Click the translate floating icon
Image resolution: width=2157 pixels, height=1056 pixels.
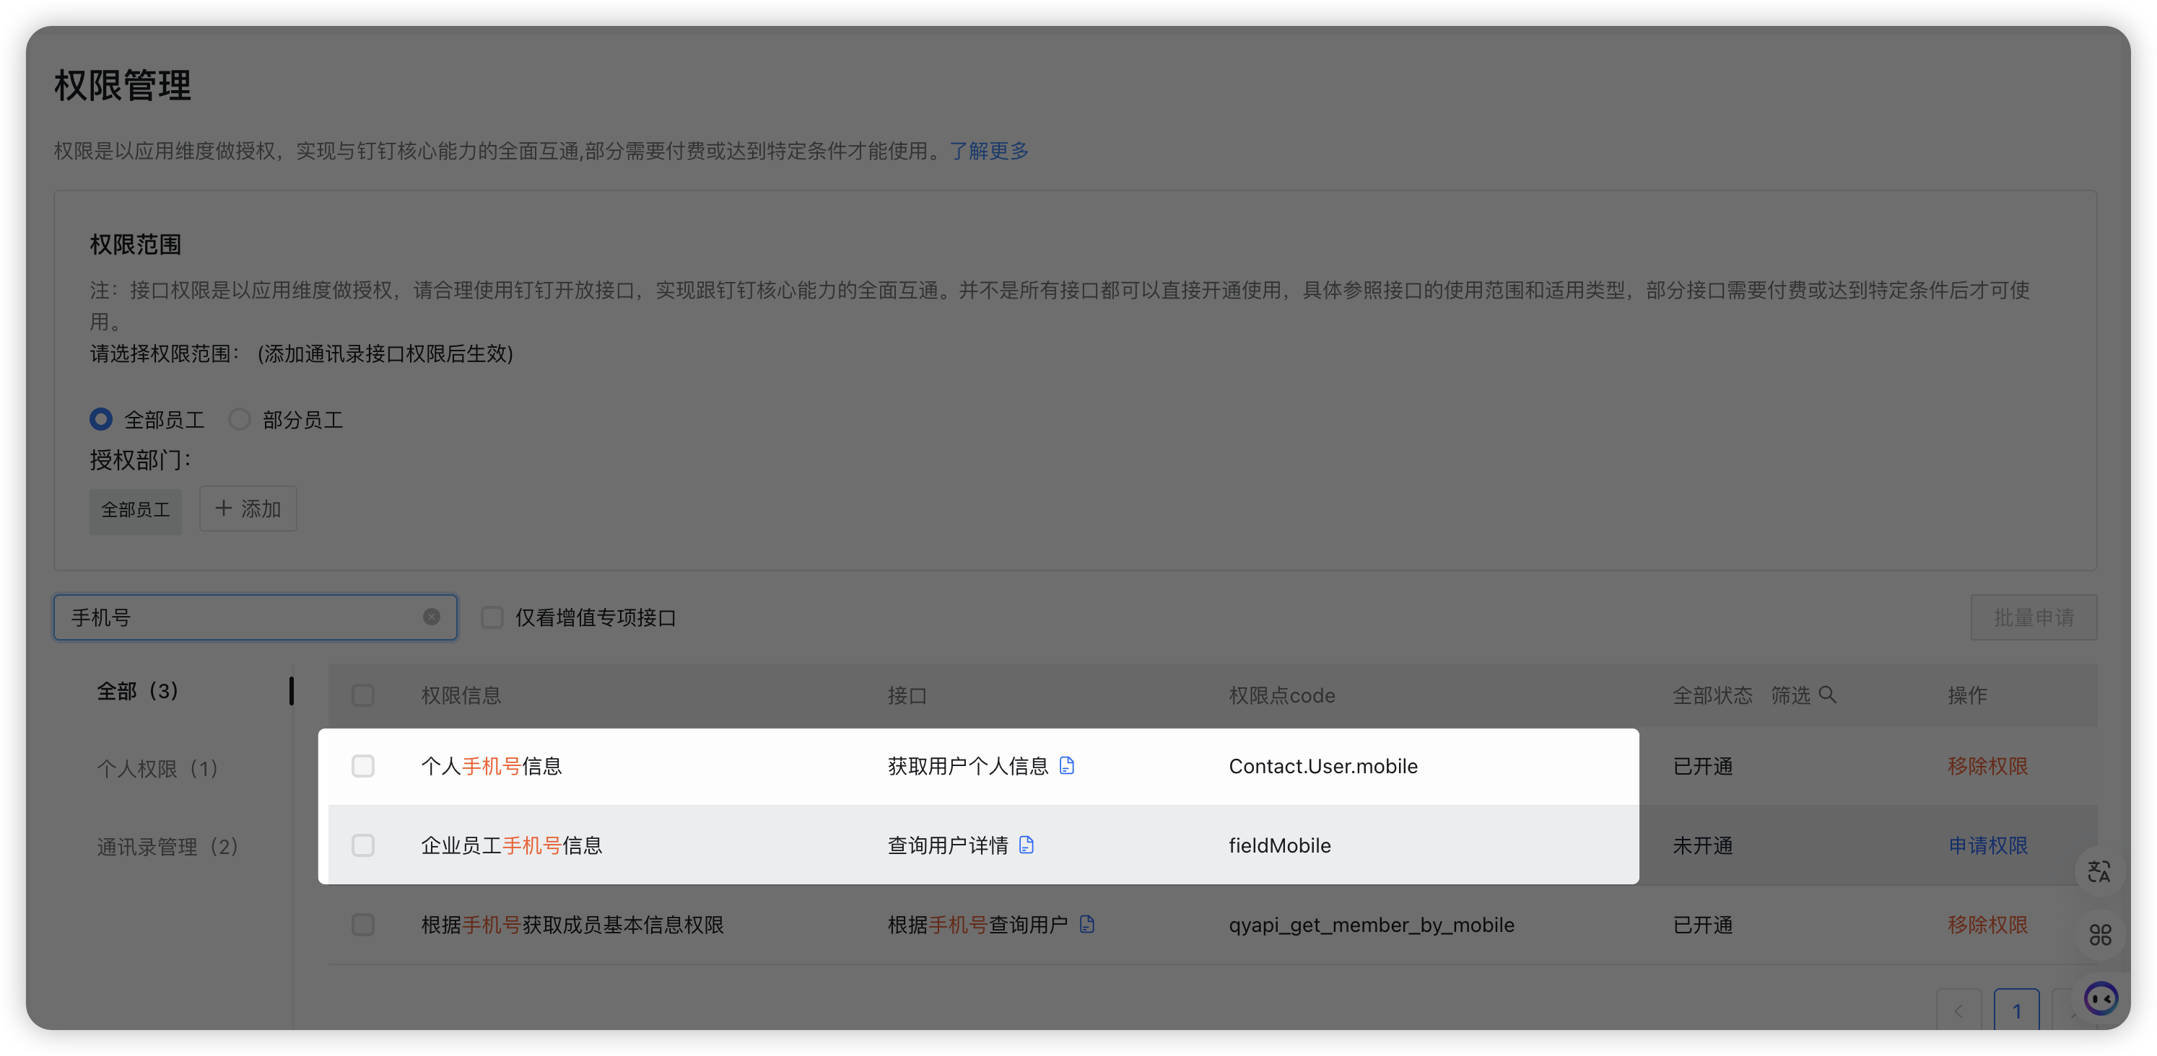(x=2099, y=872)
